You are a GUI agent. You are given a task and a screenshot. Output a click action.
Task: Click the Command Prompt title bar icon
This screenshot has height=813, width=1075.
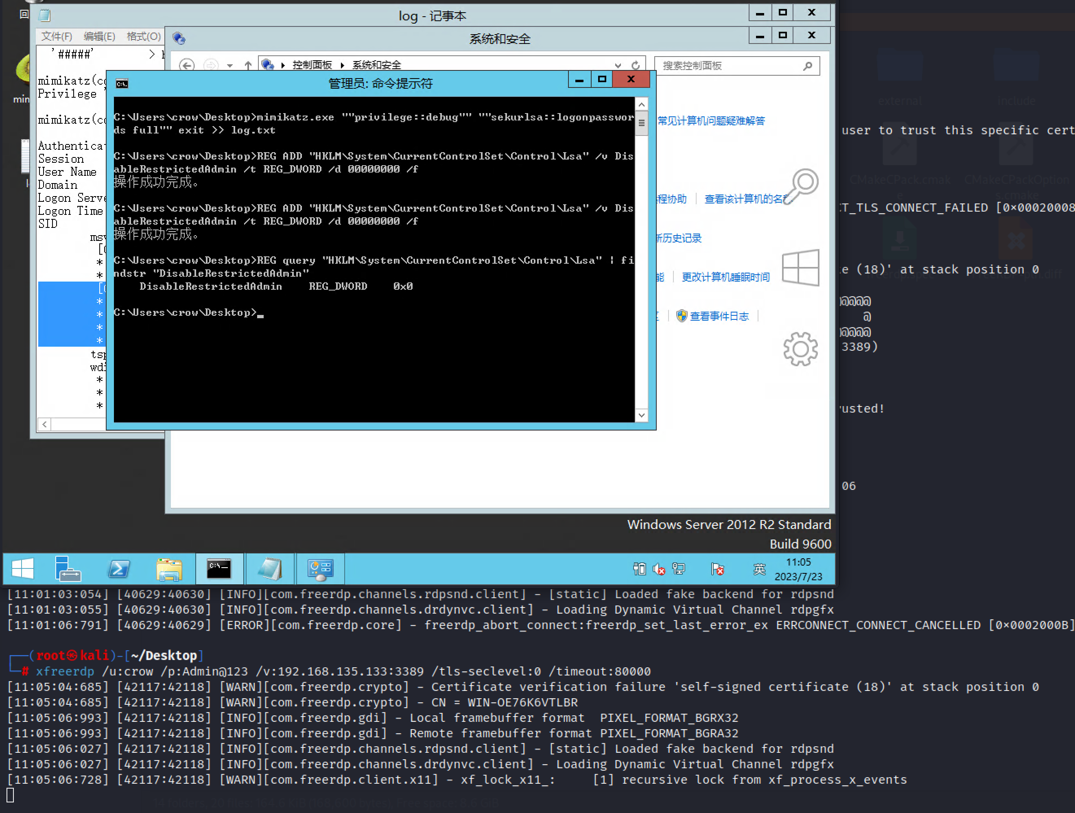(x=122, y=84)
